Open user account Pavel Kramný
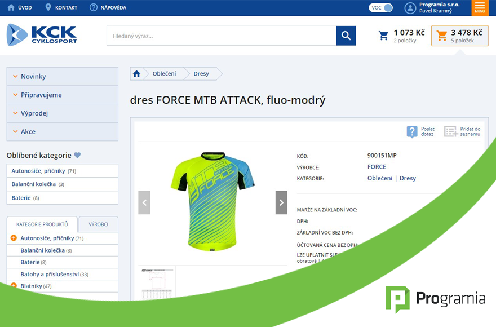The height and width of the screenshot is (327, 496). pos(432,8)
